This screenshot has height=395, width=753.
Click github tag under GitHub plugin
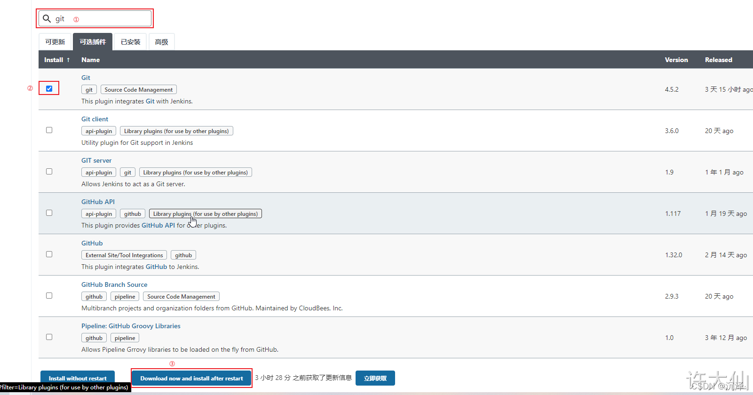tap(183, 255)
